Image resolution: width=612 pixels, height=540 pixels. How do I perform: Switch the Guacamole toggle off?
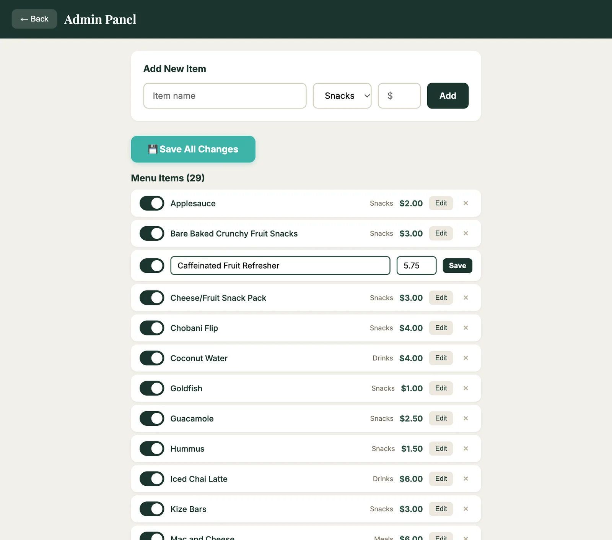click(x=152, y=418)
